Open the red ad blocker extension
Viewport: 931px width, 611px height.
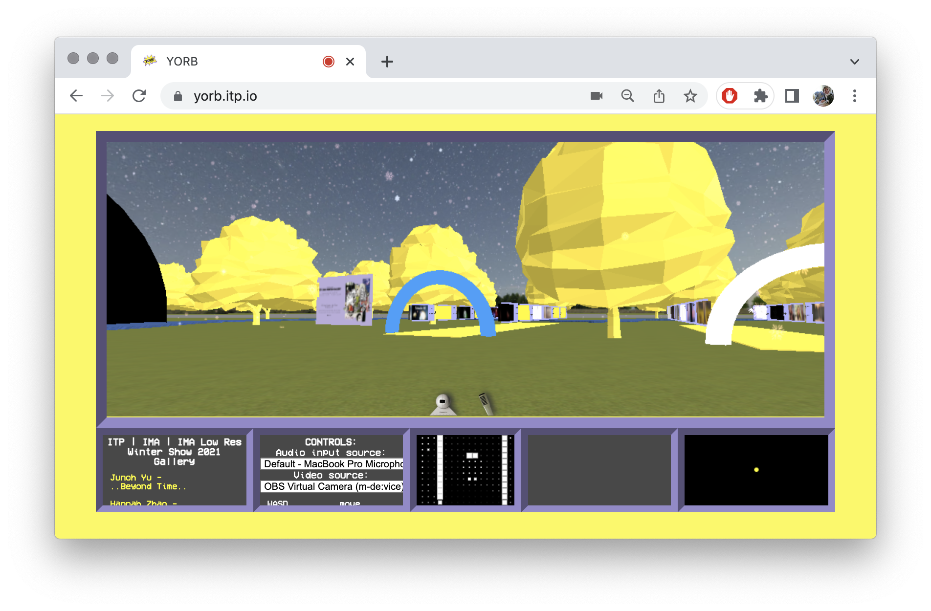point(730,96)
